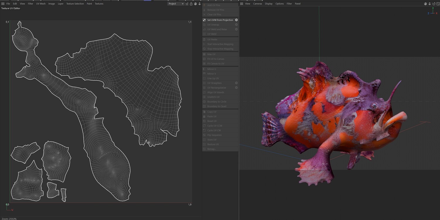This screenshot has width=440, height=220.
Task: Open the Display menu in 3D viewport
Action: (269, 4)
